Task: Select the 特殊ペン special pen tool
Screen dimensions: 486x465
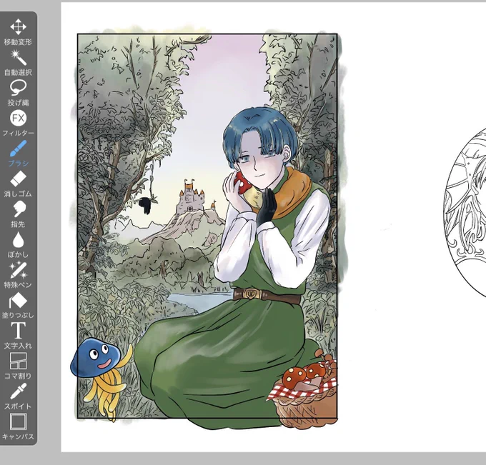Action: click(x=18, y=275)
